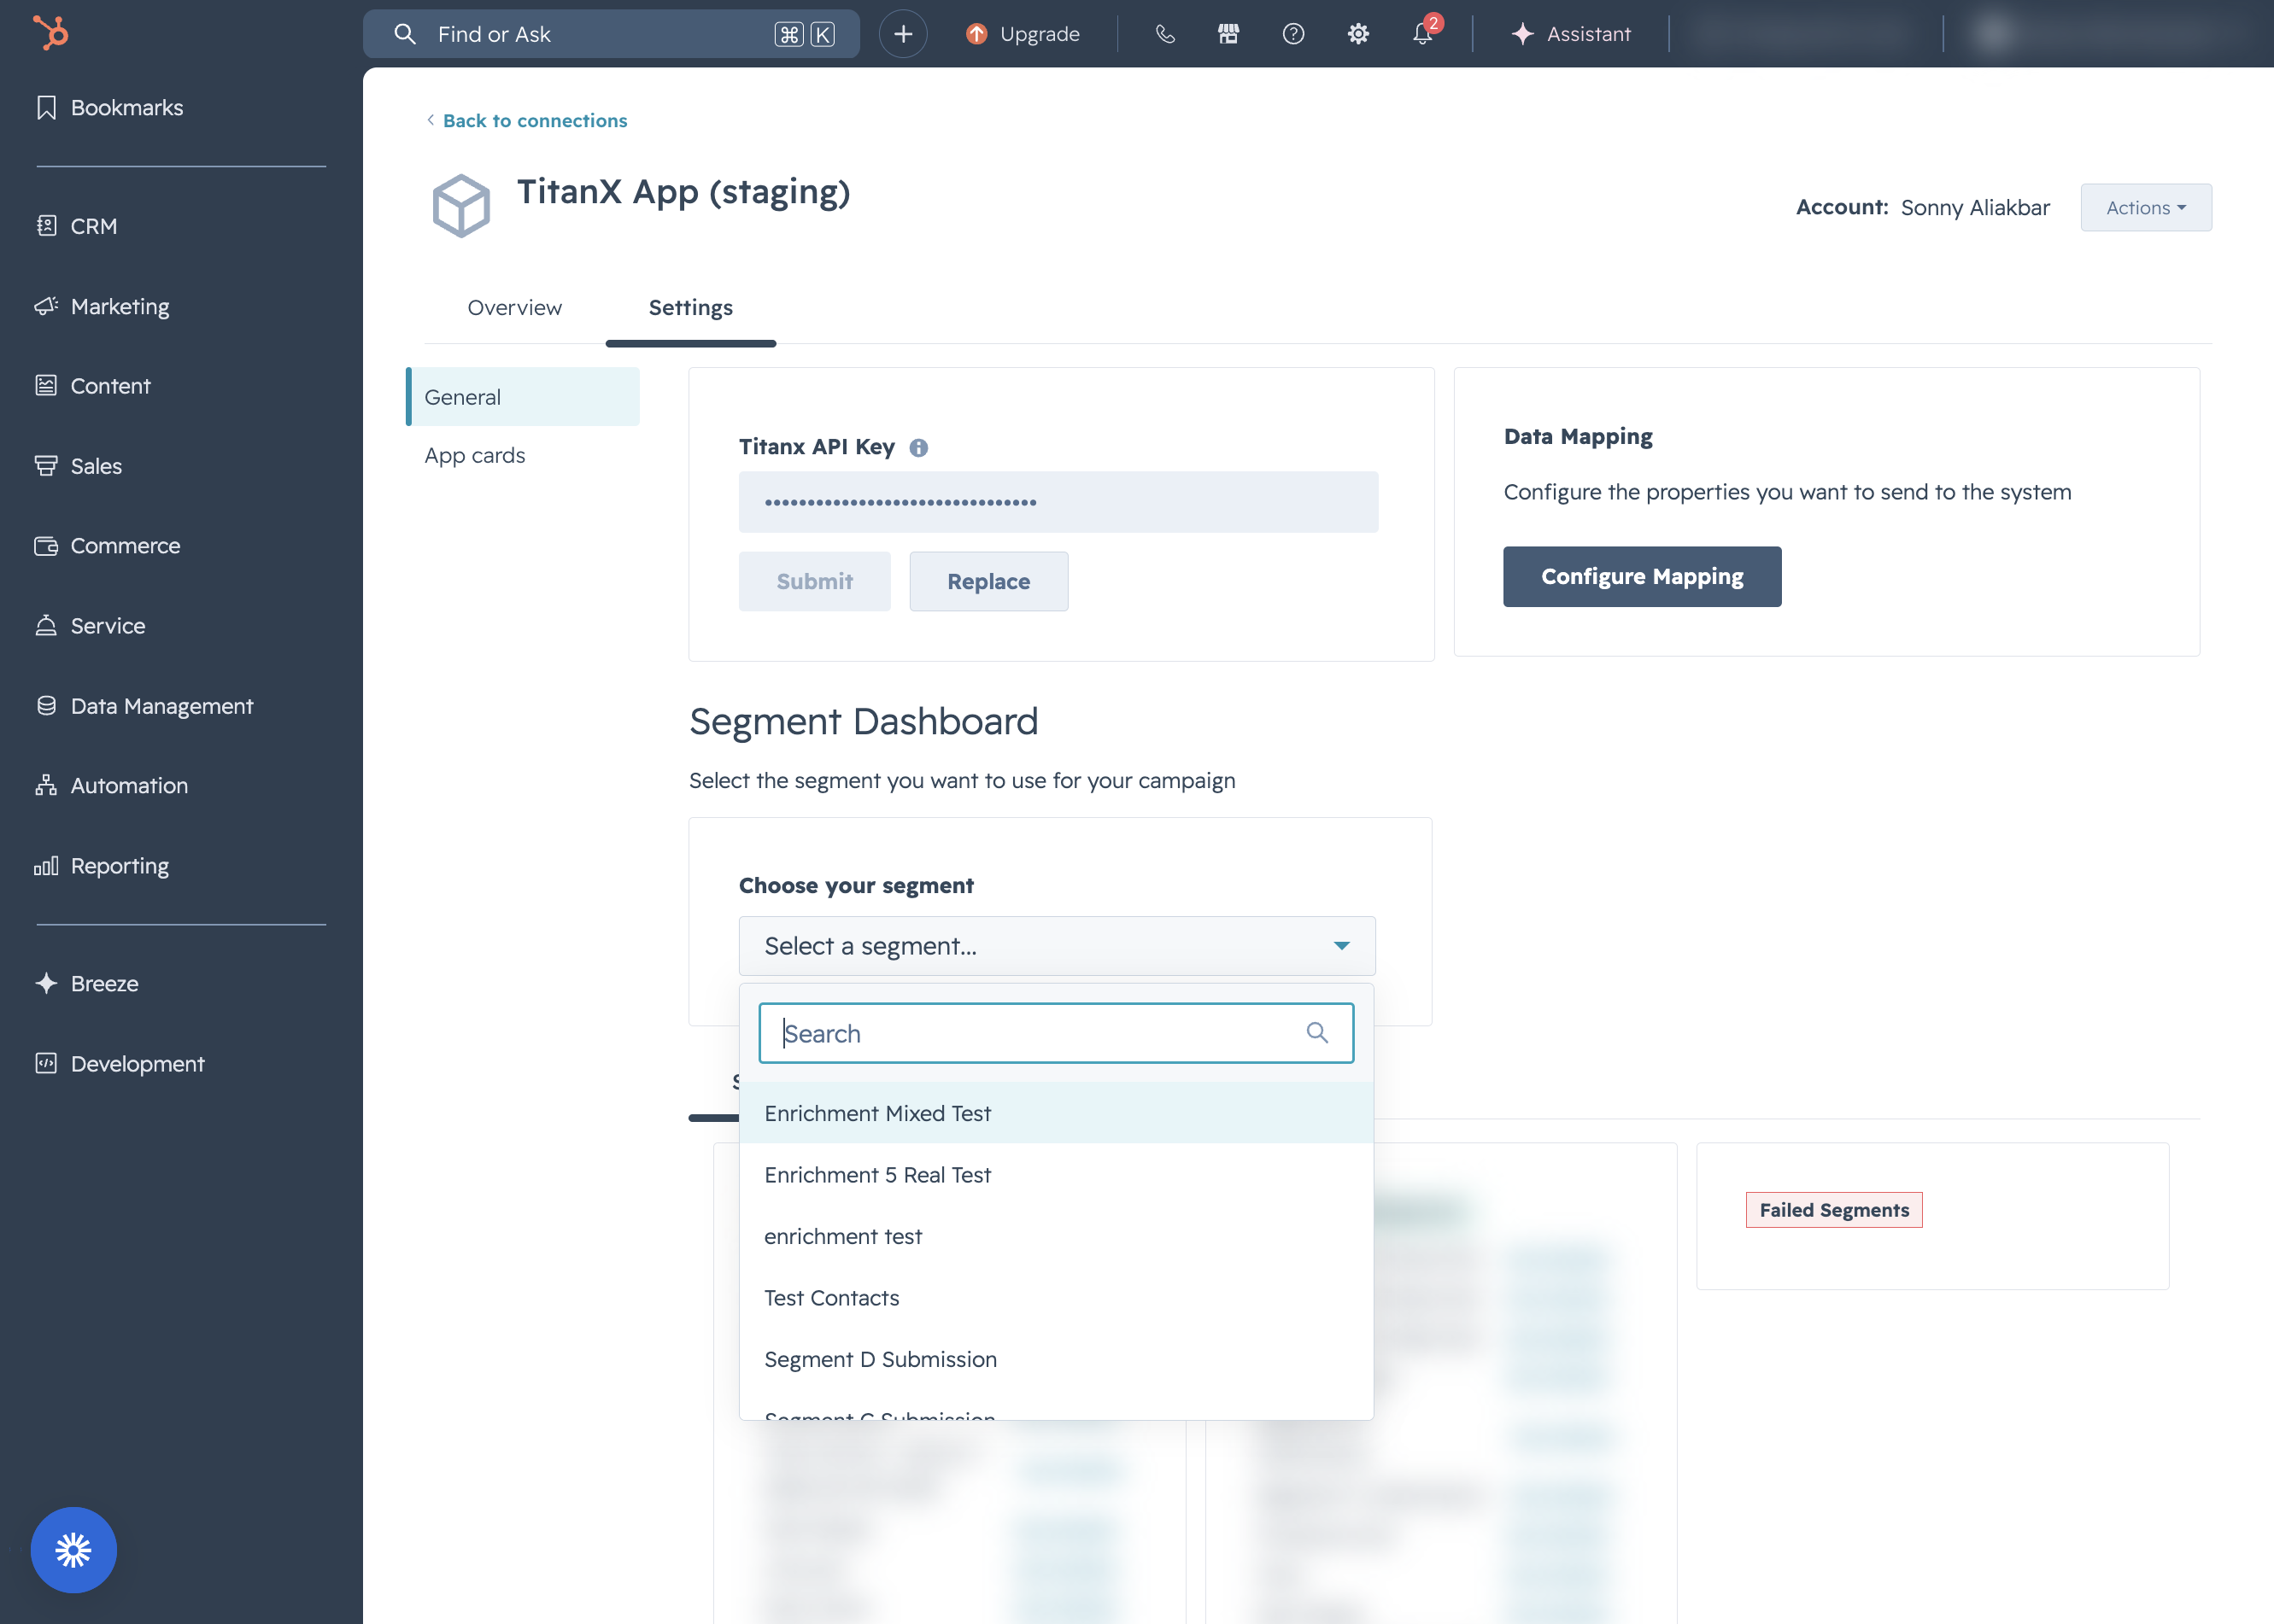Viewport: 2274px width, 1624px height.
Task: Click the Configure Mapping button
Action: pyautogui.click(x=1642, y=576)
